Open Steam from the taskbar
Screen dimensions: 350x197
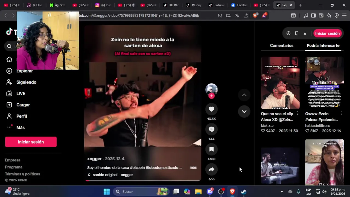pos(243,192)
